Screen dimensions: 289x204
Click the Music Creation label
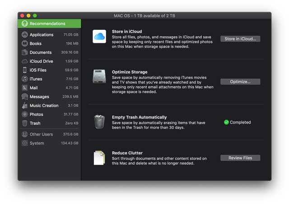pyautogui.click(x=44, y=106)
